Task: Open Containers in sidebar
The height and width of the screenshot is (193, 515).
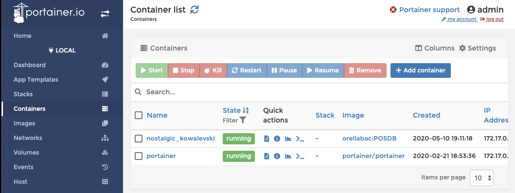Action: (x=61, y=108)
